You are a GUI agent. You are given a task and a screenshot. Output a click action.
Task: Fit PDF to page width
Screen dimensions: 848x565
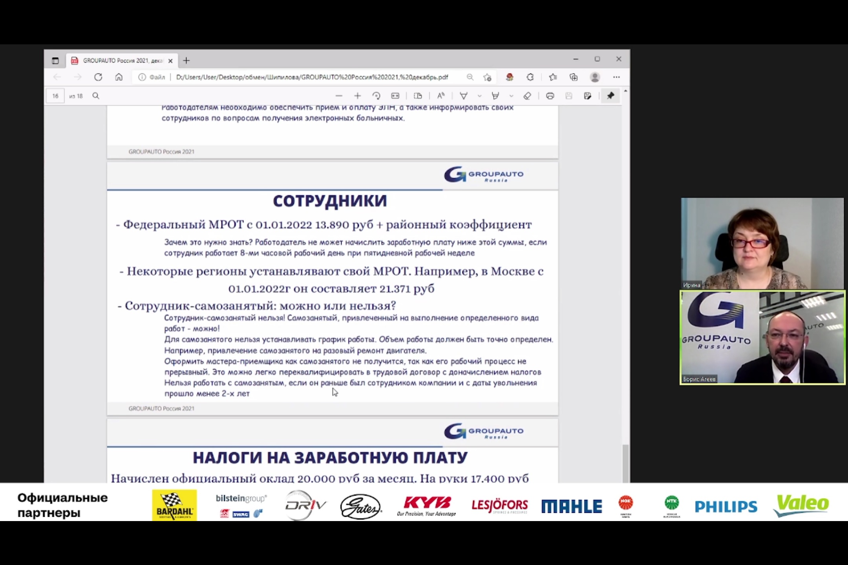pyautogui.click(x=395, y=96)
